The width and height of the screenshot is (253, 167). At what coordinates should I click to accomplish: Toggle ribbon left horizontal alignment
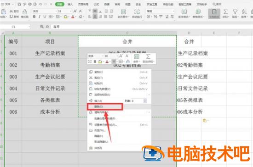[x=90, y=17]
